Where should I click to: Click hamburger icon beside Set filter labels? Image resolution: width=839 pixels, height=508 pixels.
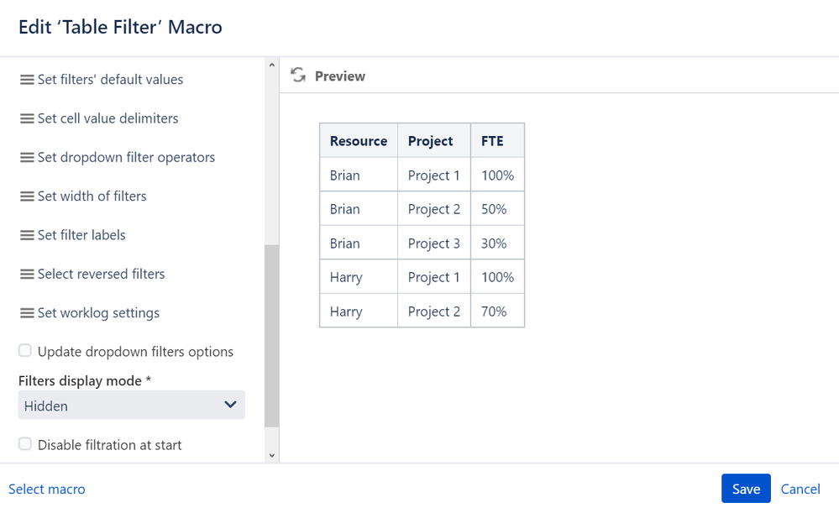coord(27,235)
